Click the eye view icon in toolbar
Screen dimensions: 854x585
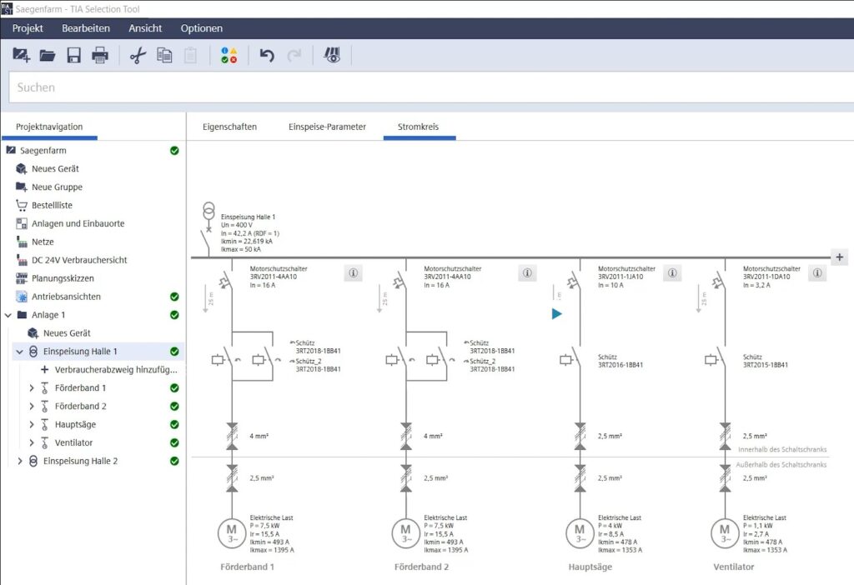(332, 56)
